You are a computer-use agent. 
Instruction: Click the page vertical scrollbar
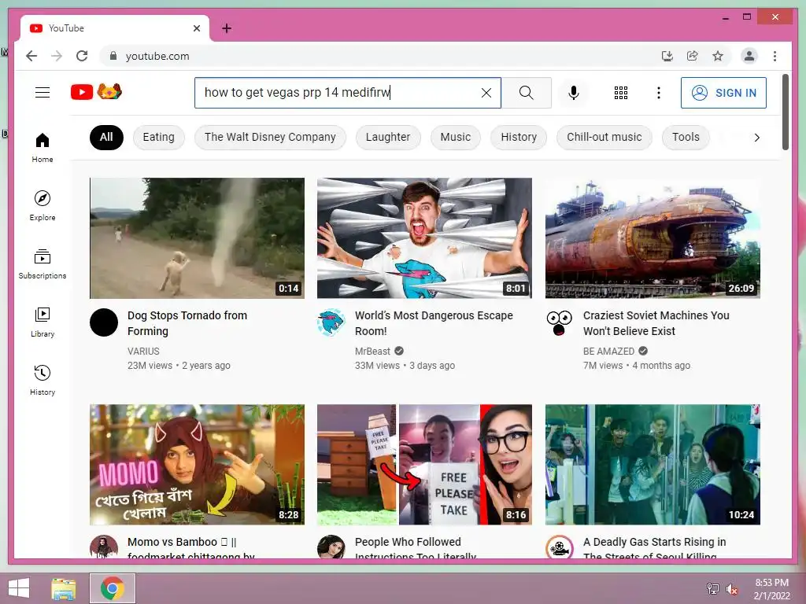point(785,112)
